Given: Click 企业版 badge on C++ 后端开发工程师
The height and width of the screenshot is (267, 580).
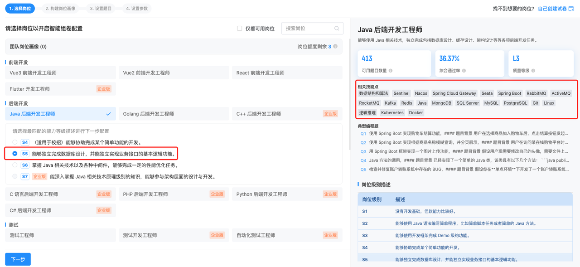Looking at the screenshot, I should [330, 114].
